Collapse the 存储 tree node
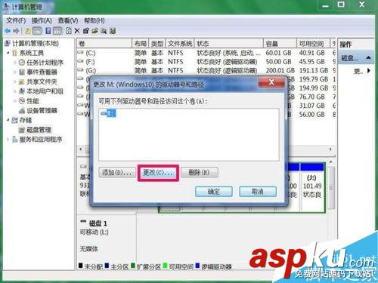Image resolution: width=378 pixels, height=283 pixels. 8,120
